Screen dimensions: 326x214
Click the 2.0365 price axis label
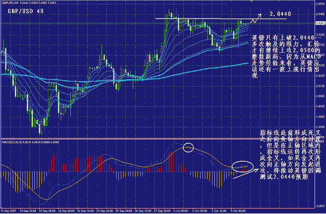click(321, 34)
